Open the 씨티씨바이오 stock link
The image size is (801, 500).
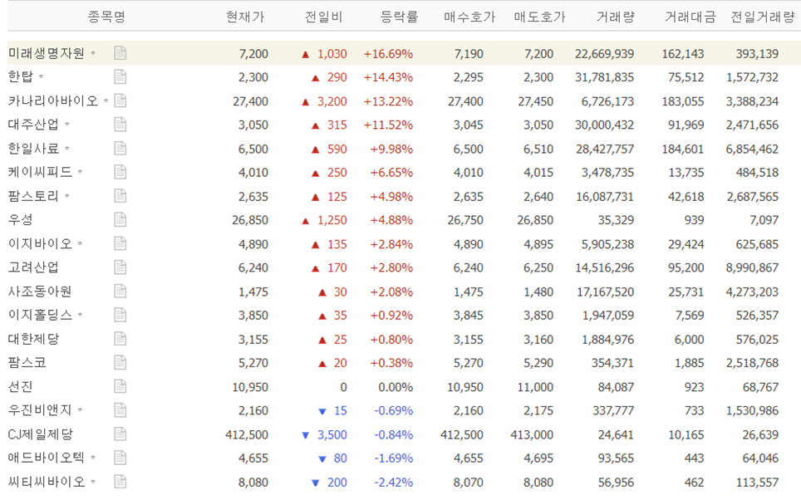(x=46, y=482)
